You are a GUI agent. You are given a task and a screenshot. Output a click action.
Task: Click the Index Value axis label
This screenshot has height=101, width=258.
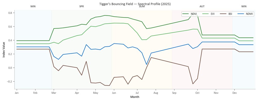click(x=4, y=50)
